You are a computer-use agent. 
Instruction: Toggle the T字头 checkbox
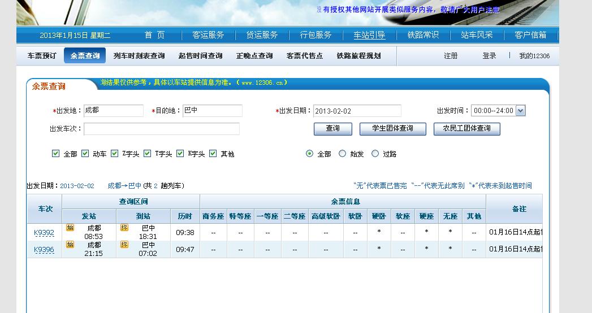147,154
